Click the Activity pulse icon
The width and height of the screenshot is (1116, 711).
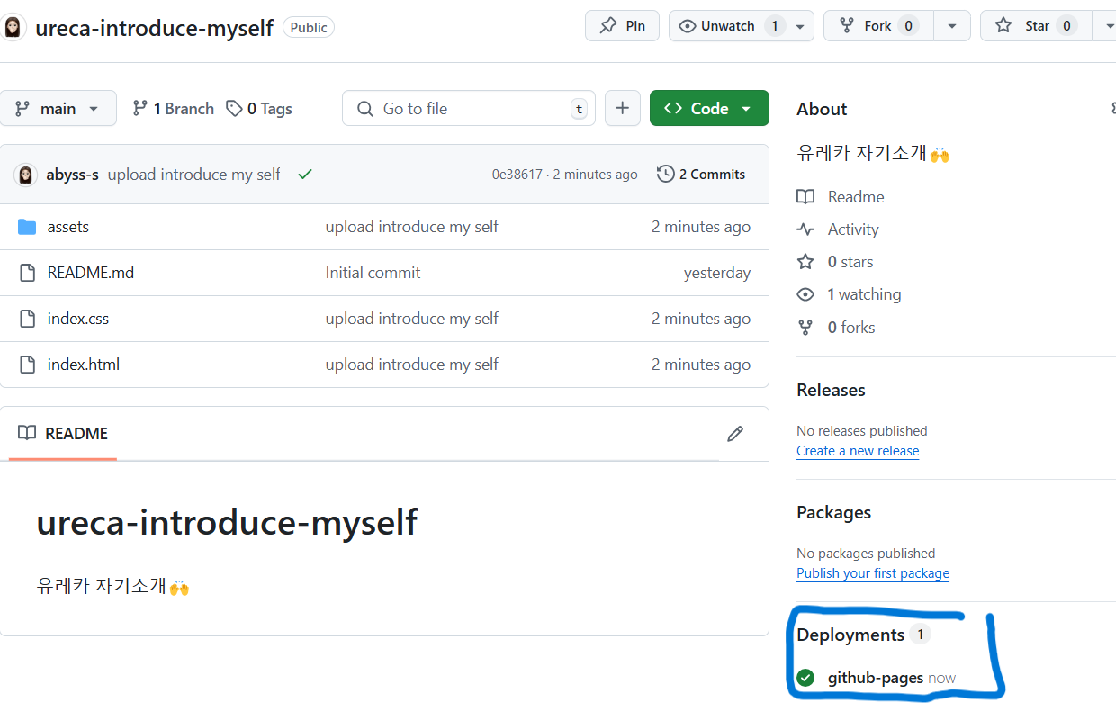coord(805,229)
